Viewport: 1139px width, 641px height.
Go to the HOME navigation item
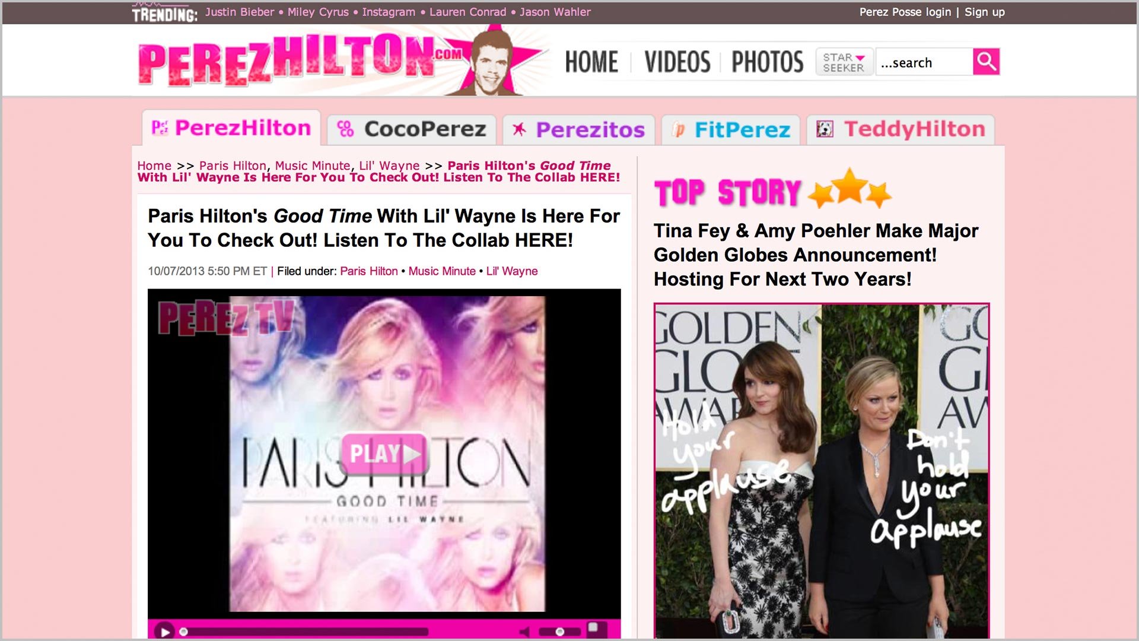click(x=591, y=62)
